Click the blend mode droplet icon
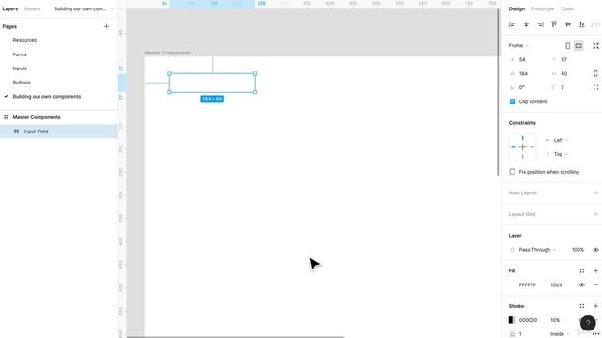This screenshot has height=338, width=602. 512,250
